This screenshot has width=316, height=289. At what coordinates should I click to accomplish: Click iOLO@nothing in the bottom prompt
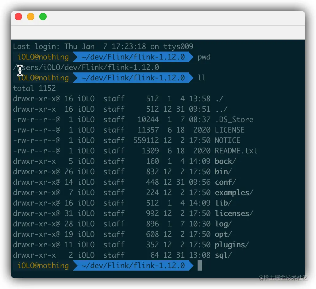coord(43,266)
